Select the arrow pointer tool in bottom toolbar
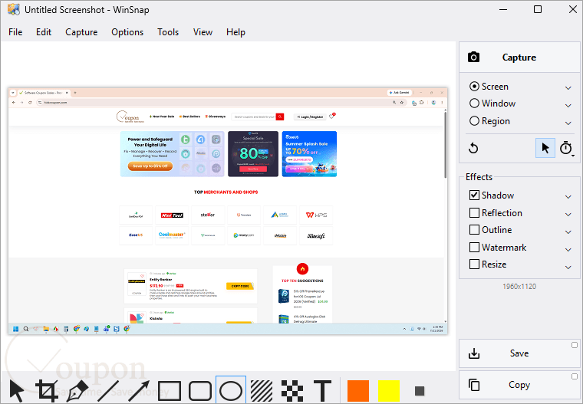583x404 pixels. click(x=17, y=391)
